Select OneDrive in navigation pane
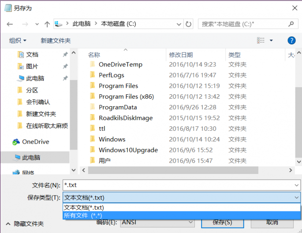Viewport: 302px width, 233px height. pyautogui.click(x=31, y=142)
